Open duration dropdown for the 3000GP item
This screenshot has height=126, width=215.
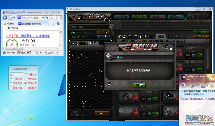(150, 99)
